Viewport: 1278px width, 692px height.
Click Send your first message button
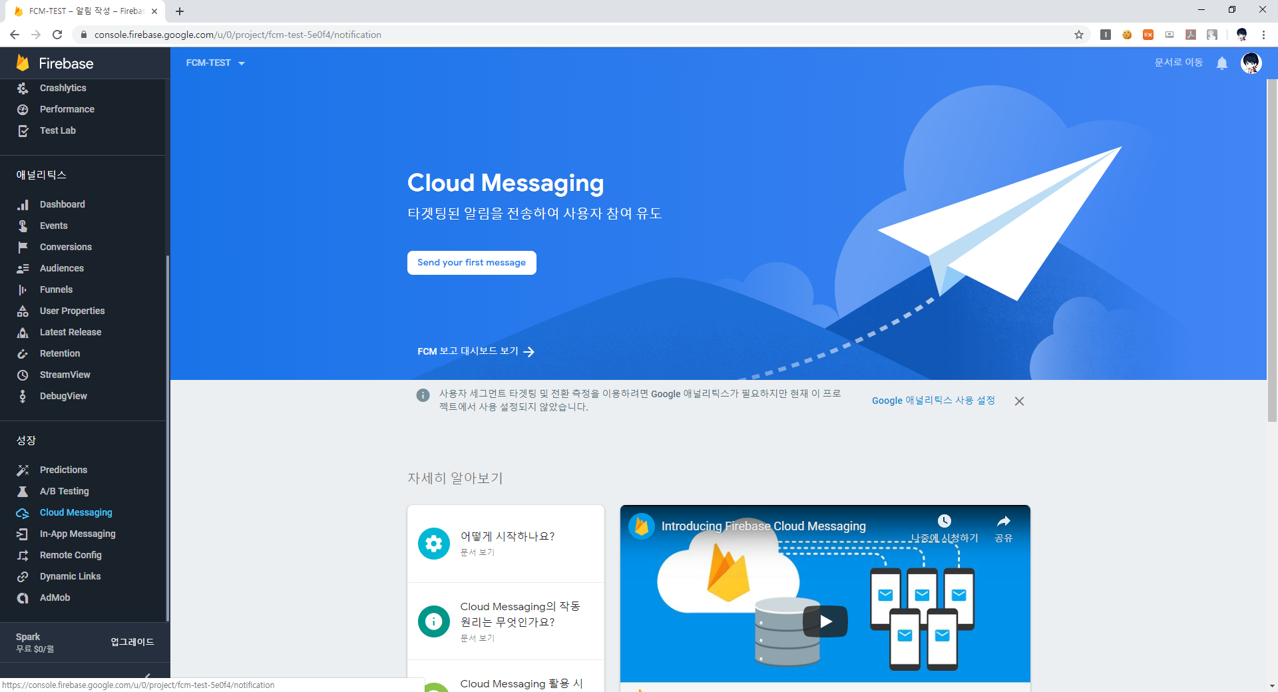[x=472, y=263]
